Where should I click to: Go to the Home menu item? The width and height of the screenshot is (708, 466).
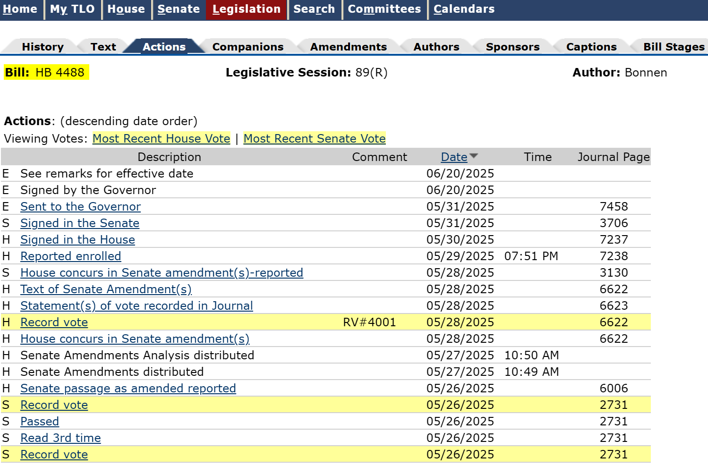tap(20, 9)
